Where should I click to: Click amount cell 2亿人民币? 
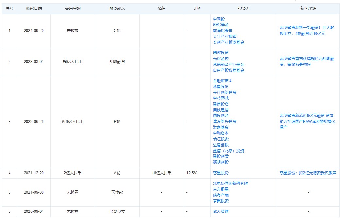pos(73,173)
